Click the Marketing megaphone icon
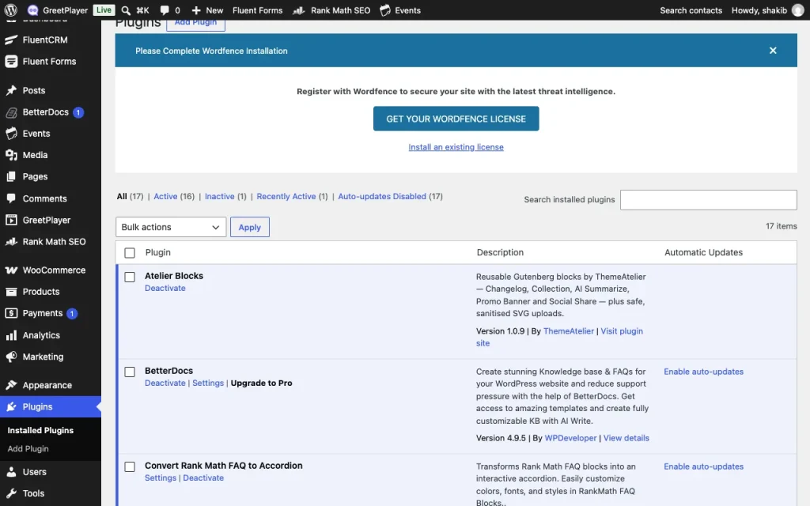 (11, 357)
